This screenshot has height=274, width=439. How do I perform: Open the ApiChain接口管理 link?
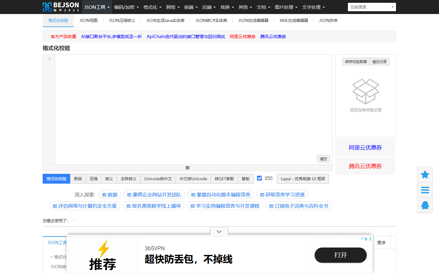pyautogui.click(x=186, y=37)
